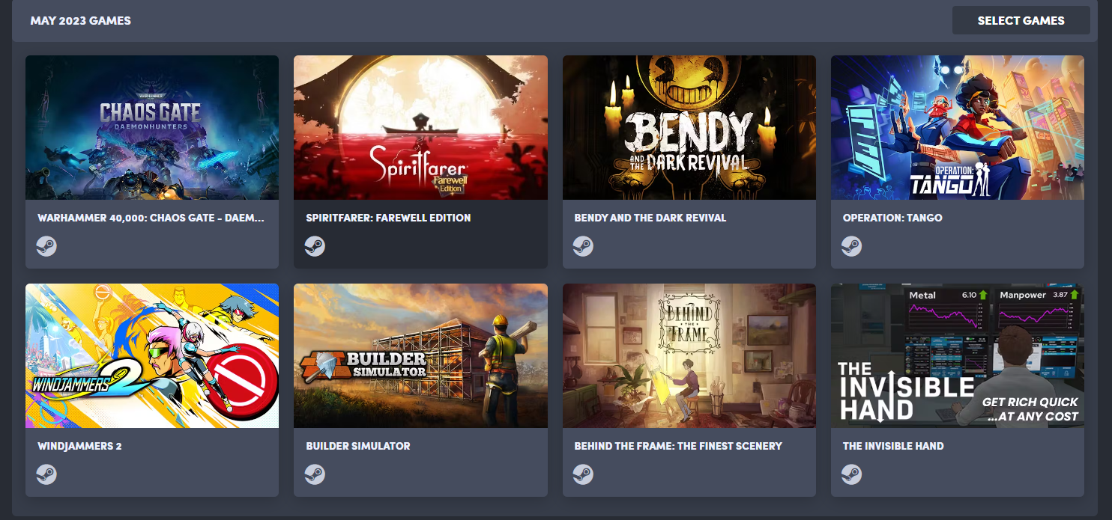
Task: Click Steam icon under Bendy and the Dark Revival
Action: 583,246
